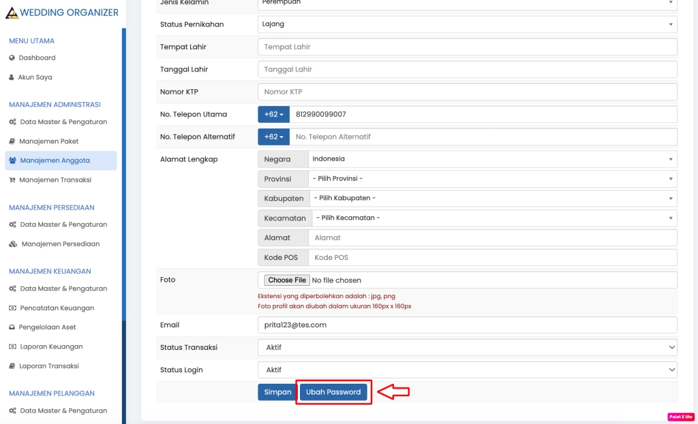The image size is (698, 424).
Task: Select the gears icon for Data Master & Pengaturan
Action: coord(14,120)
